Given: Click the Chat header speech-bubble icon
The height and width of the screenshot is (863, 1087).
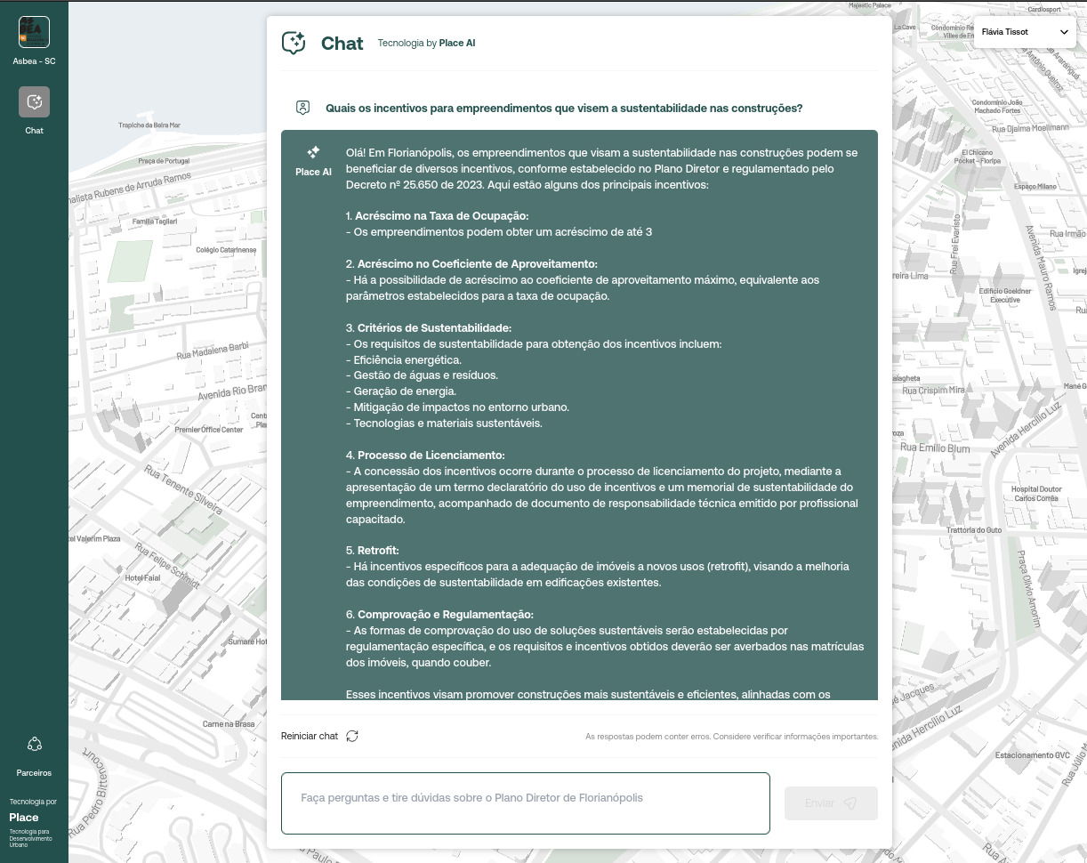Looking at the screenshot, I should click(294, 43).
